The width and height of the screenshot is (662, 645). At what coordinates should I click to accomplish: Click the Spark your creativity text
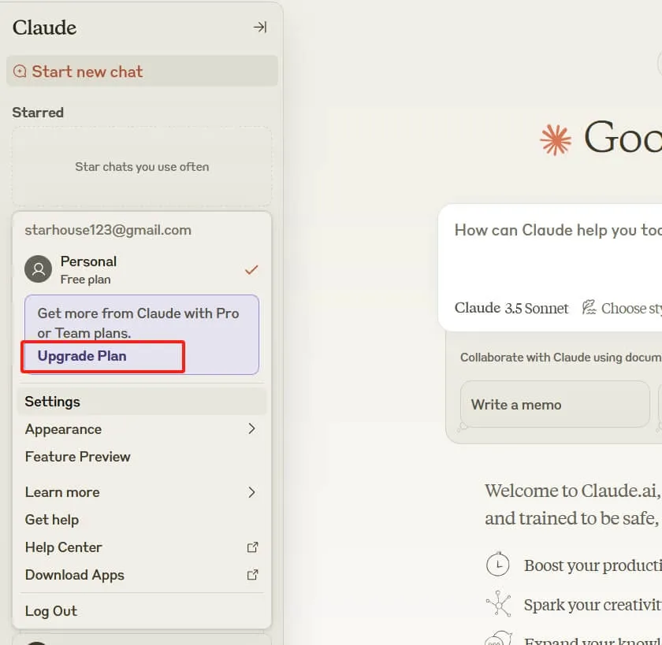[x=593, y=605]
